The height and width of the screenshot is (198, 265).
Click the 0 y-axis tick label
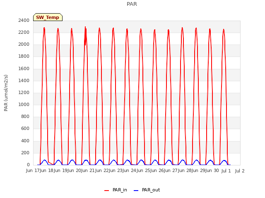point(28,165)
